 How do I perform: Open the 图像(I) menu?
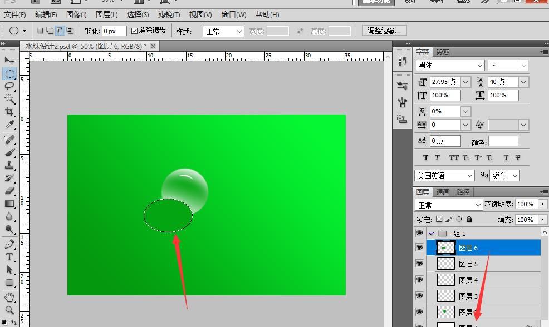(76, 14)
